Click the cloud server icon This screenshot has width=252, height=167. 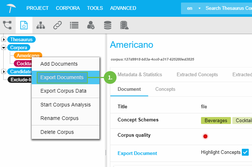tap(125, 25)
